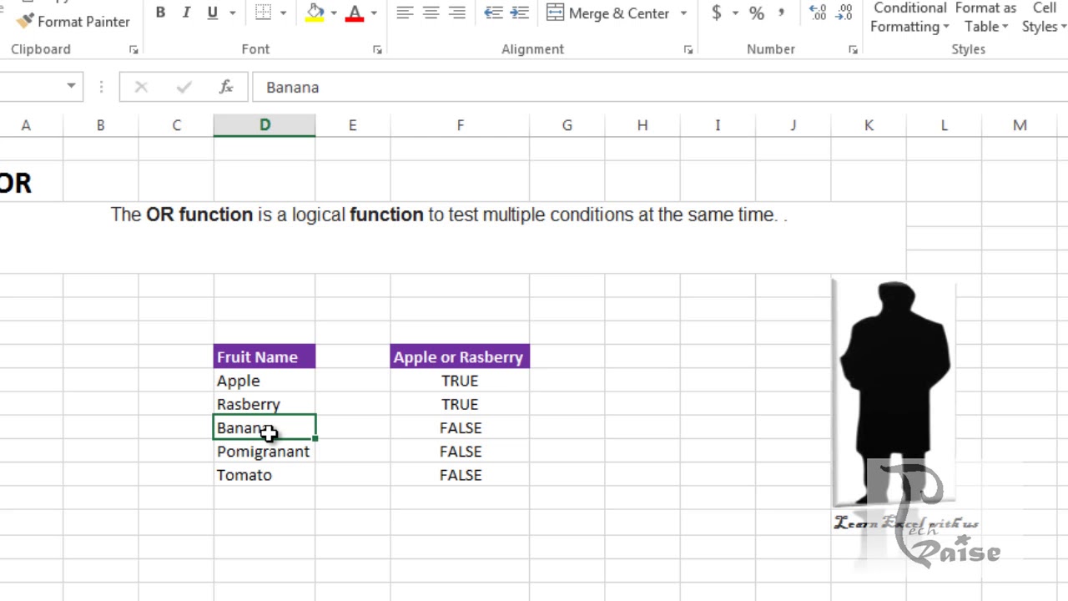This screenshot has height=601, width=1068.
Task: Open Number format dialog launcher
Action: pyautogui.click(x=853, y=50)
